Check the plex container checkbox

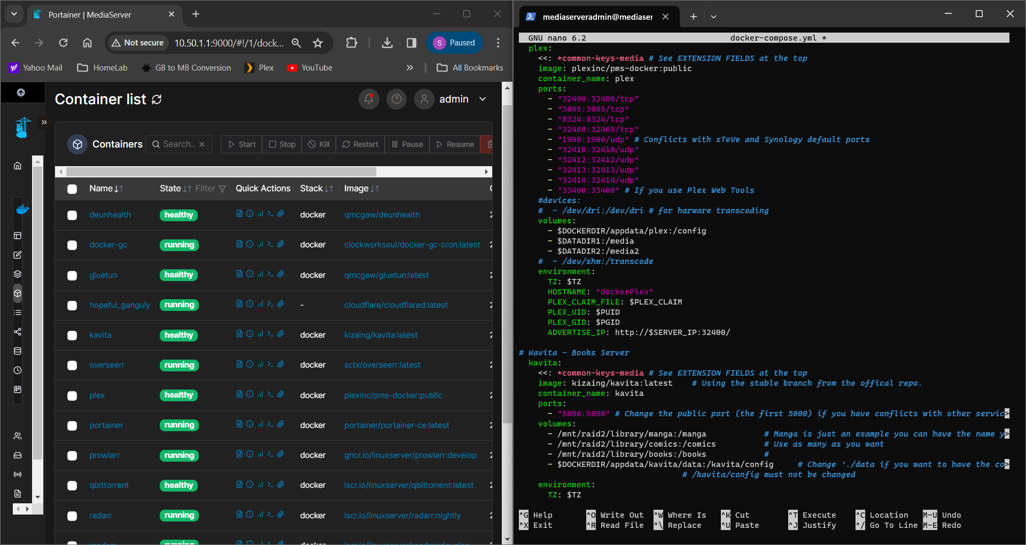tap(72, 396)
